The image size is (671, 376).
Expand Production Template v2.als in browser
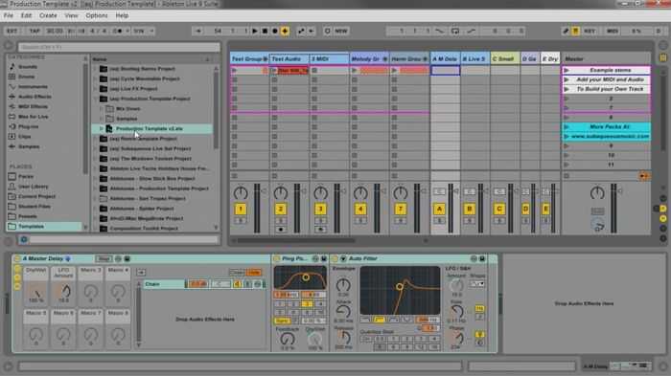click(102, 128)
